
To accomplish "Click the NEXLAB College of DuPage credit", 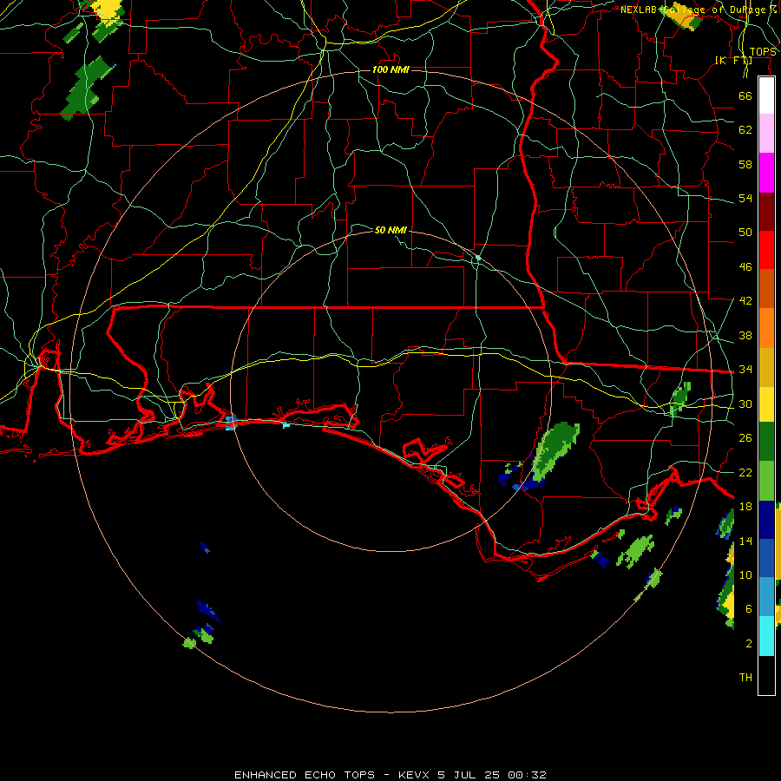I will pyautogui.click(x=698, y=10).
